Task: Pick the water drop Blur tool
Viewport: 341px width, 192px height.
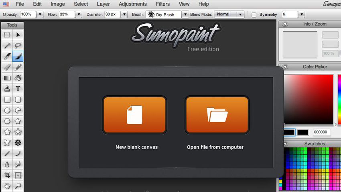Action: pyautogui.click(x=7, y=164)
